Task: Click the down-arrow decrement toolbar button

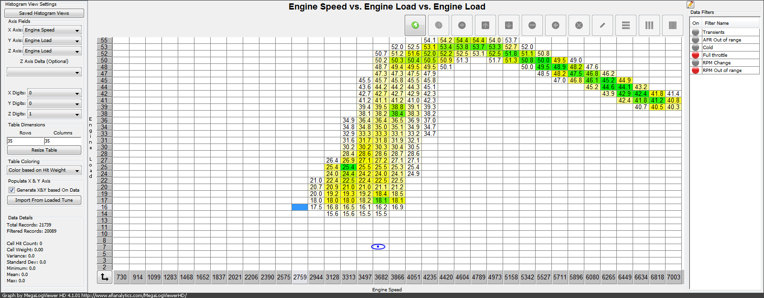Action: (508, 25)
